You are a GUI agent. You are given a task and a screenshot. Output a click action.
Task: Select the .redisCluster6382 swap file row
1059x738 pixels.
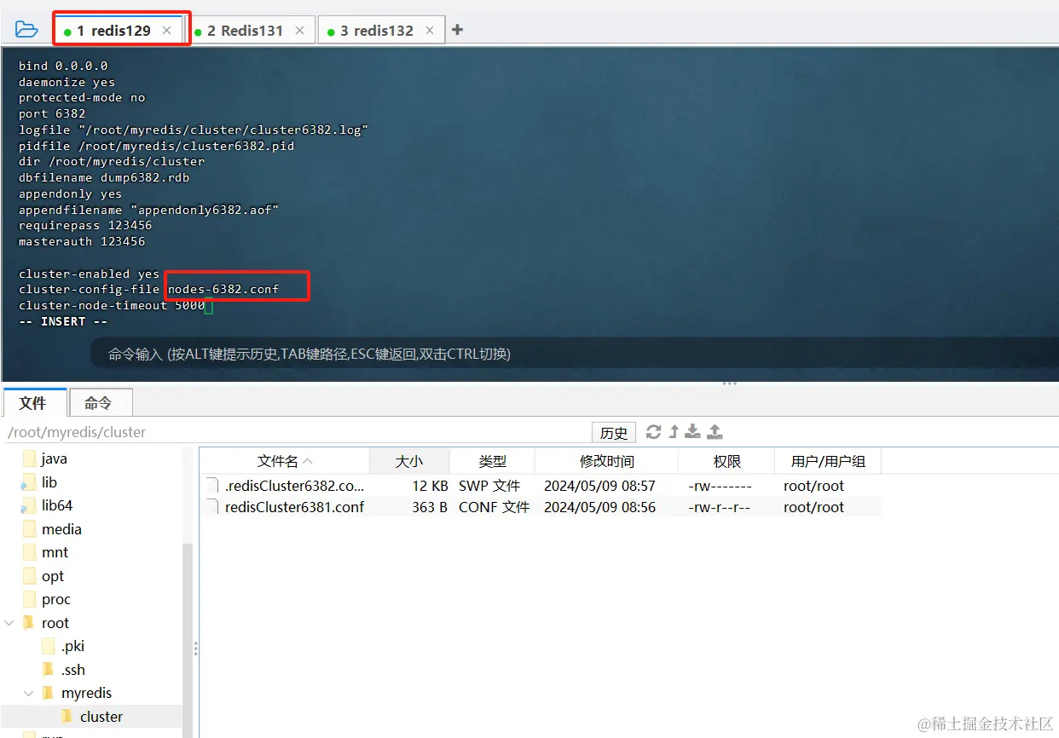tap(541, 486)
